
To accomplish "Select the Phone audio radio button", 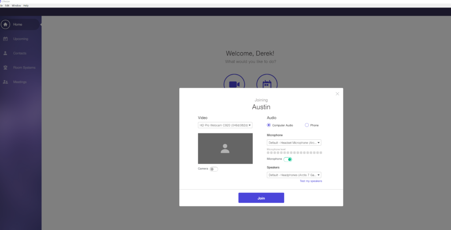I will click(307, 125).
